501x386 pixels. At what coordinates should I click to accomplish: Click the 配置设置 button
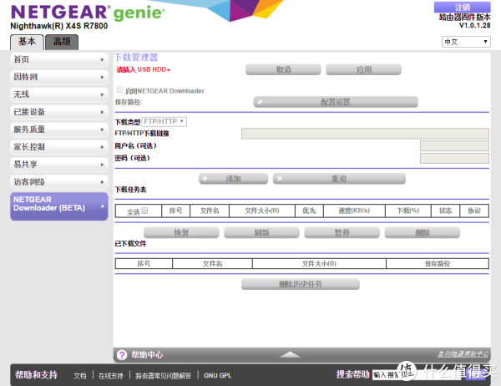(x=336, y=102)
